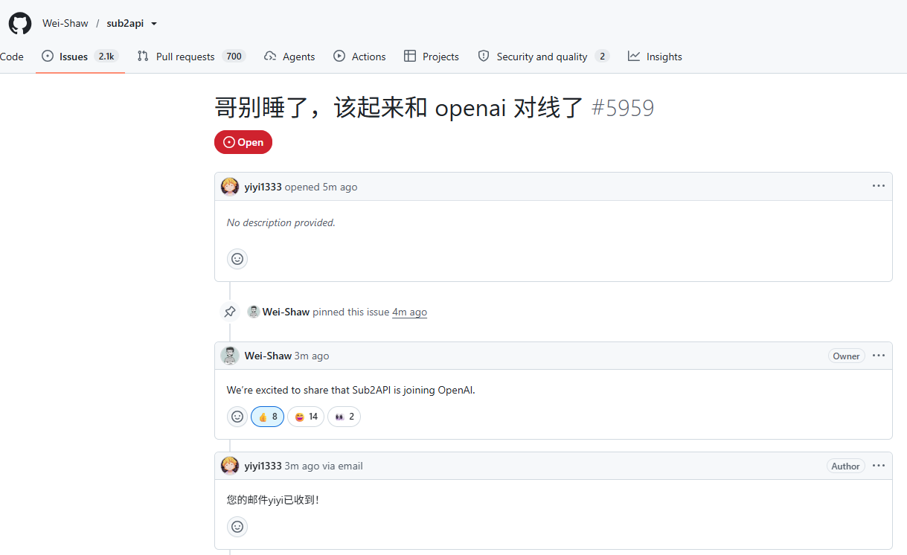Click the 'opened 5m ago' timestamp
The height and width of the screenshot is (555, 907).
(x=321, y=187)
